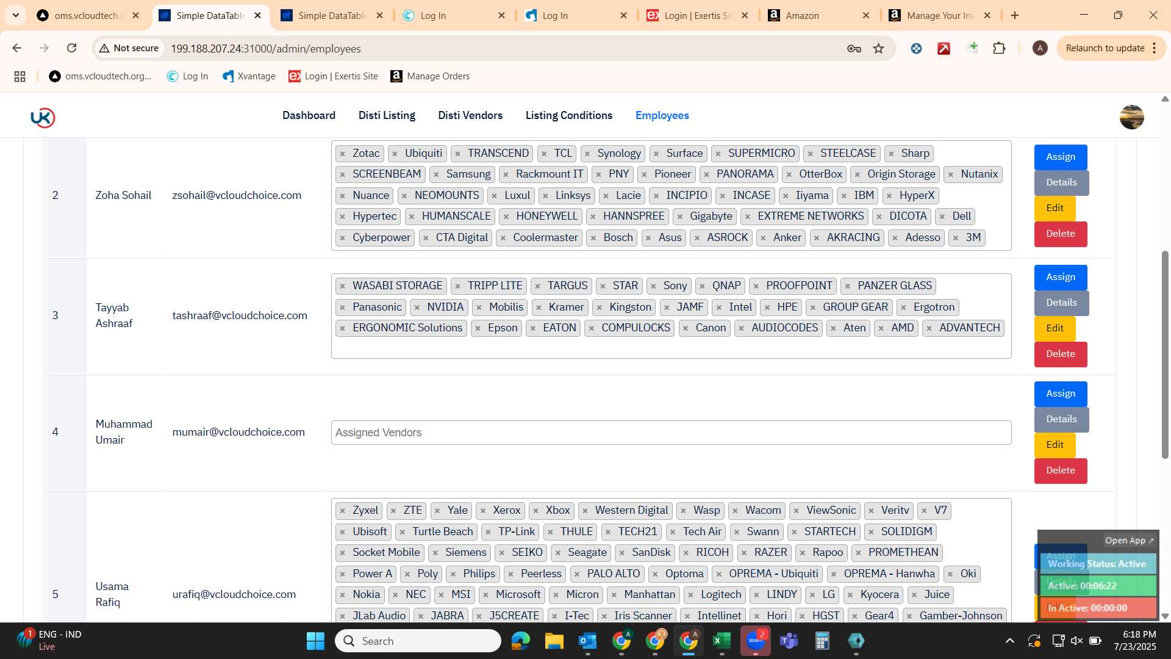
Task: Open Details for Muhammad Umair
Action: coord(1061,420)
